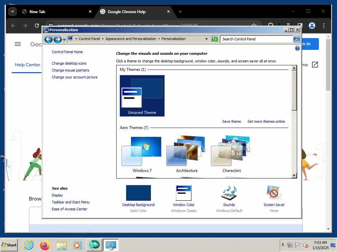
Task: Click the open-in-new-window icon on Help page
Action: tap(315, 65)
